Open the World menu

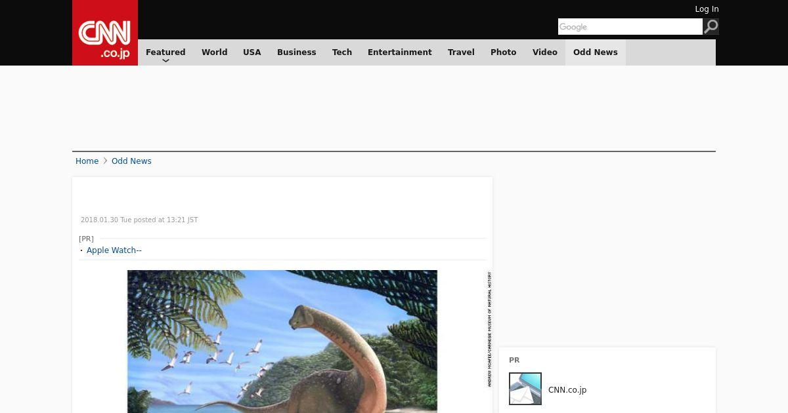(x=214, y=52)
